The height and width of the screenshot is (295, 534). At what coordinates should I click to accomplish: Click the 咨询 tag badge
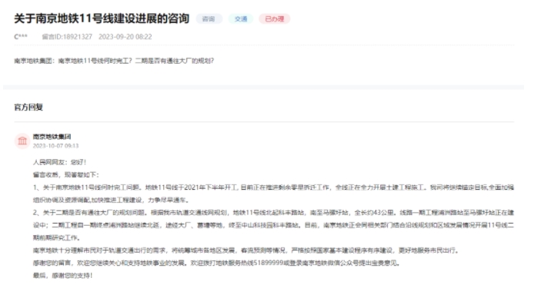pos(209,19)
